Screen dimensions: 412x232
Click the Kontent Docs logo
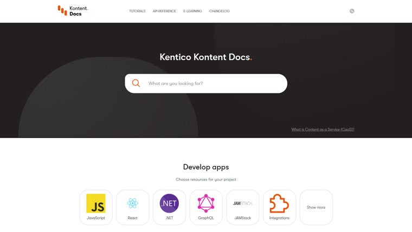click(x=73, y=11)
